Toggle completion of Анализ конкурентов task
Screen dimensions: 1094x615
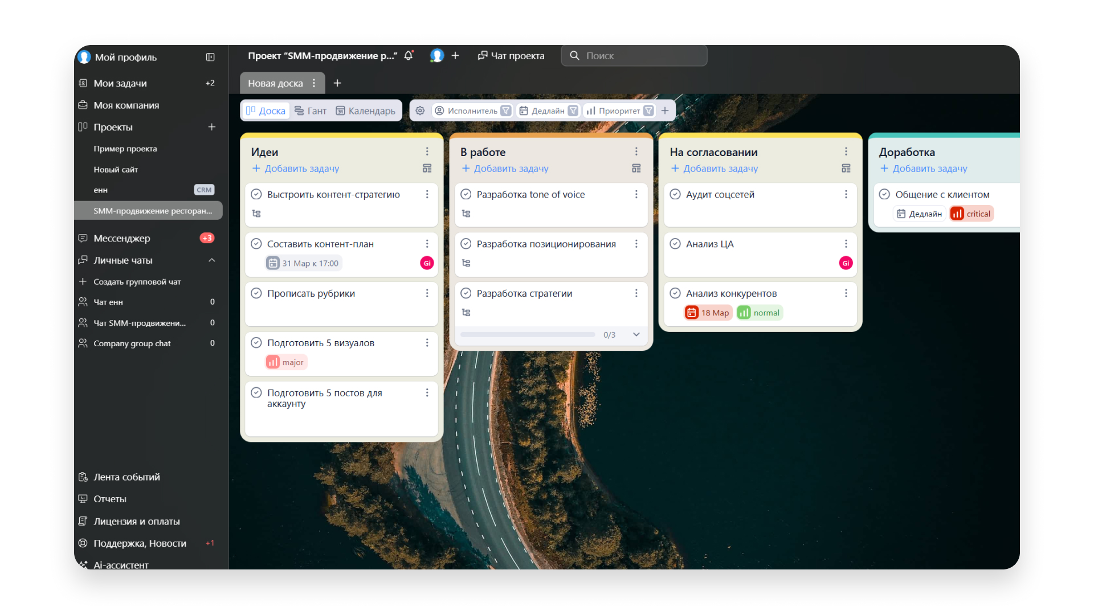point(675,293)
